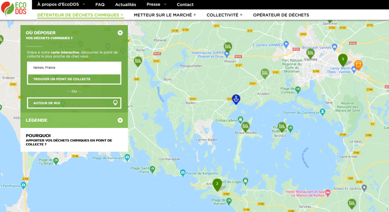Select the EcoDDS marker on Île-d'Arz
The width and height of the screenshot is (389, 212).
tap(282, 127)
